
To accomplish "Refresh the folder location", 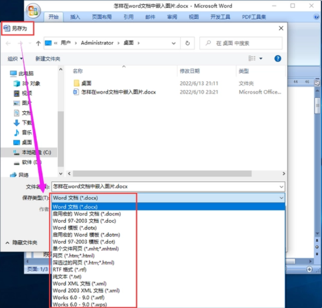I will click(x=187, y=43).
